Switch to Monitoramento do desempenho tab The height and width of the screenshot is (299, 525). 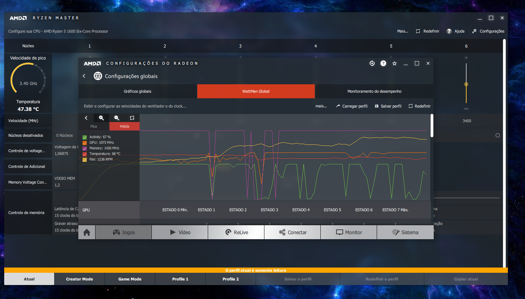(x=374, y=91)
